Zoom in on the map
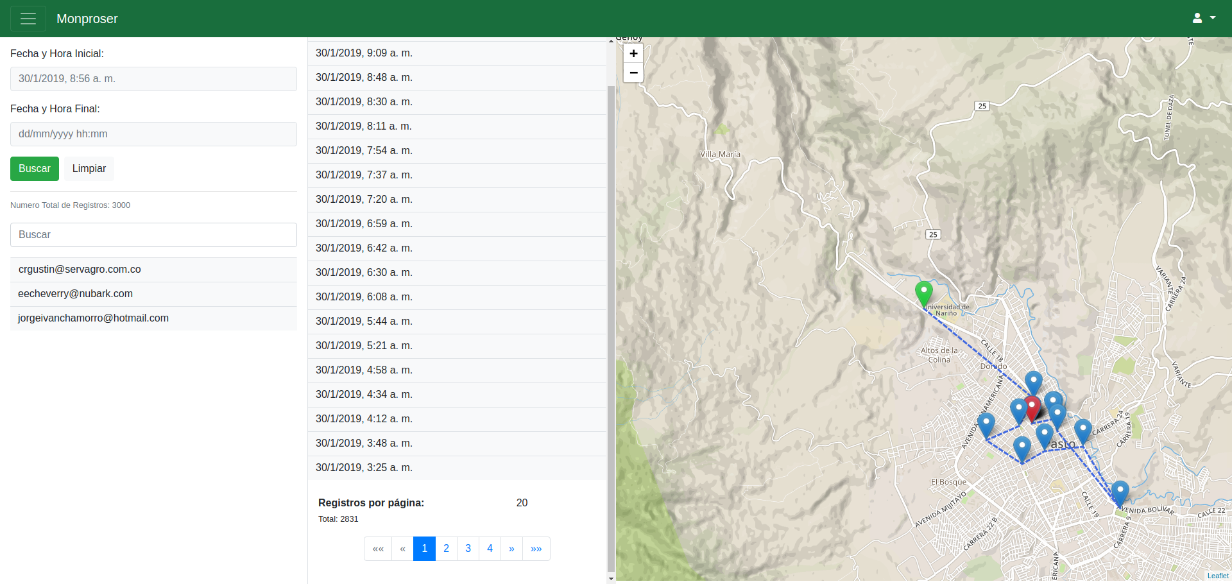Screen dimensions: 1232x584 (x=633, y=54)
